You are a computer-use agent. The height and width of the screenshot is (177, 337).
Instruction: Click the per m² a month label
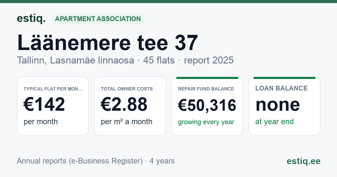(x=126, y=122)
